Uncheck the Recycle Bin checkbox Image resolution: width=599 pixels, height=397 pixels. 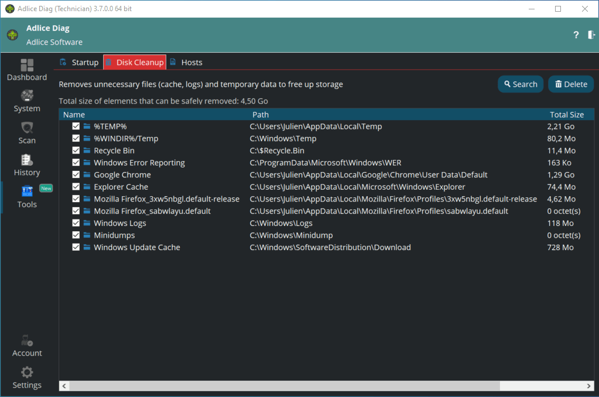(76, 151)
